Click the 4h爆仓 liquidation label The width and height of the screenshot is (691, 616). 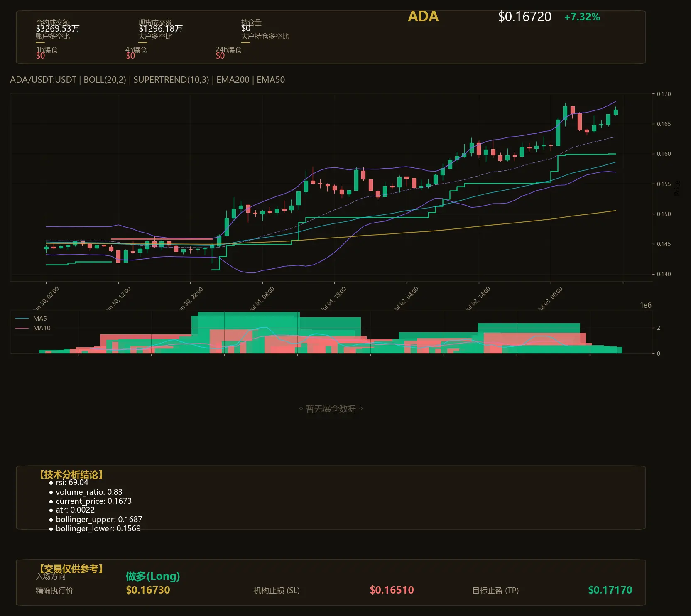coord(136,50)
